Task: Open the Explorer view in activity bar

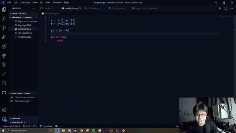Action: click(4, 9)
